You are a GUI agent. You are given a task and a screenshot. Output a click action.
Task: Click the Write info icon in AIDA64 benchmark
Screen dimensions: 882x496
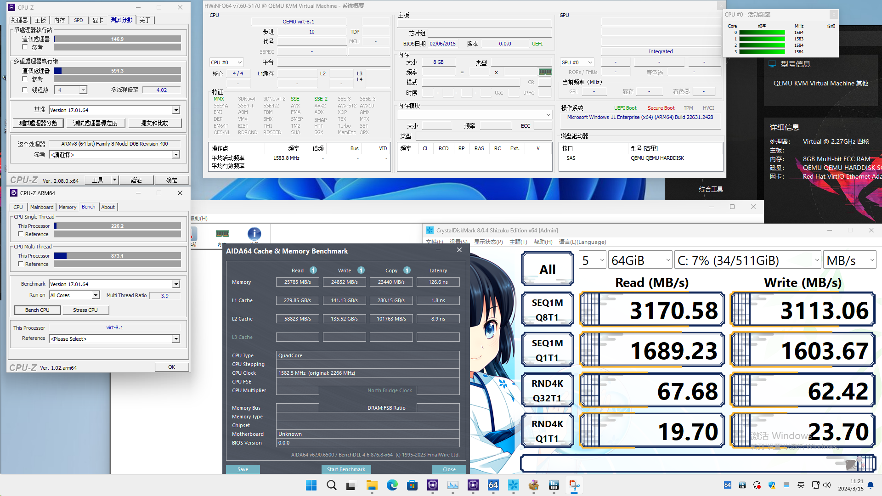coord(361,270)
